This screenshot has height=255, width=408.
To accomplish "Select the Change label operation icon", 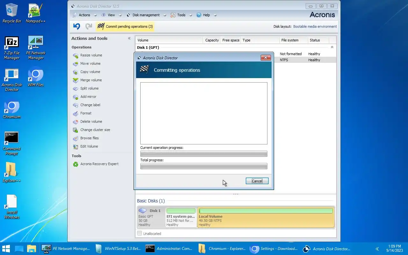I will point(76,105).
